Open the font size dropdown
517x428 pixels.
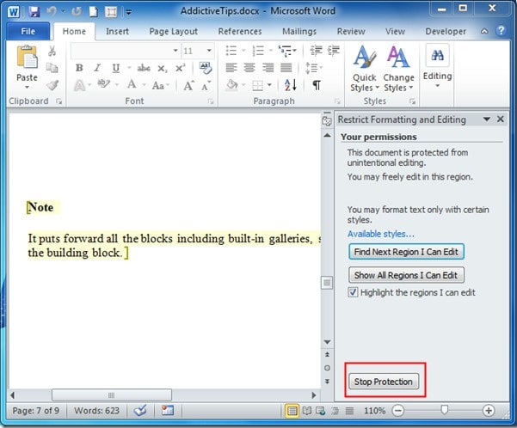[212, 51]
